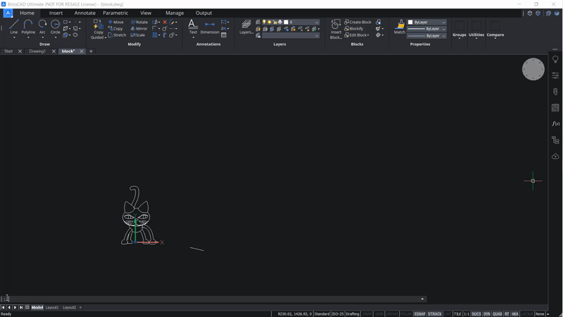Toggle POLAR tracking in status bar
This screenshot has width=563, height=317.
(x=406, y=313)
